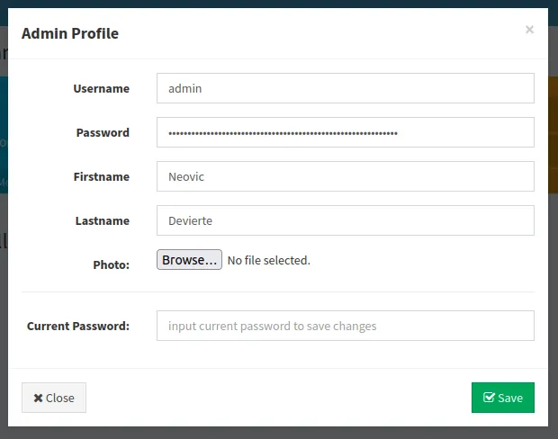Viewport: 558px width, 439px height.
Task: Click the Current Password label
Action: coord(78,326)
